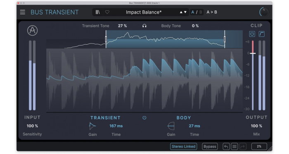Open the hamburger main menu
Viewport: 289px width, 154px height.
pos(22,12)
